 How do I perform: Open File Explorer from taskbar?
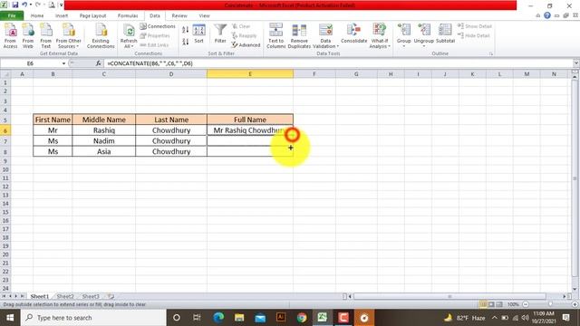point(239,318)
